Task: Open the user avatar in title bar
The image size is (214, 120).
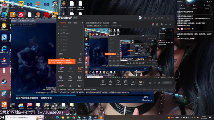Action: click(140, 18)
